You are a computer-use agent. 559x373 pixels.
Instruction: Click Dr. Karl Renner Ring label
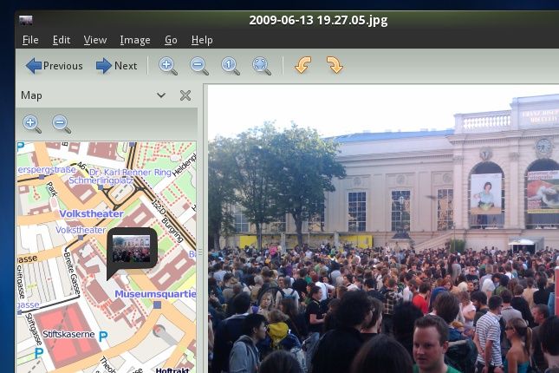[x=130, y=172]
